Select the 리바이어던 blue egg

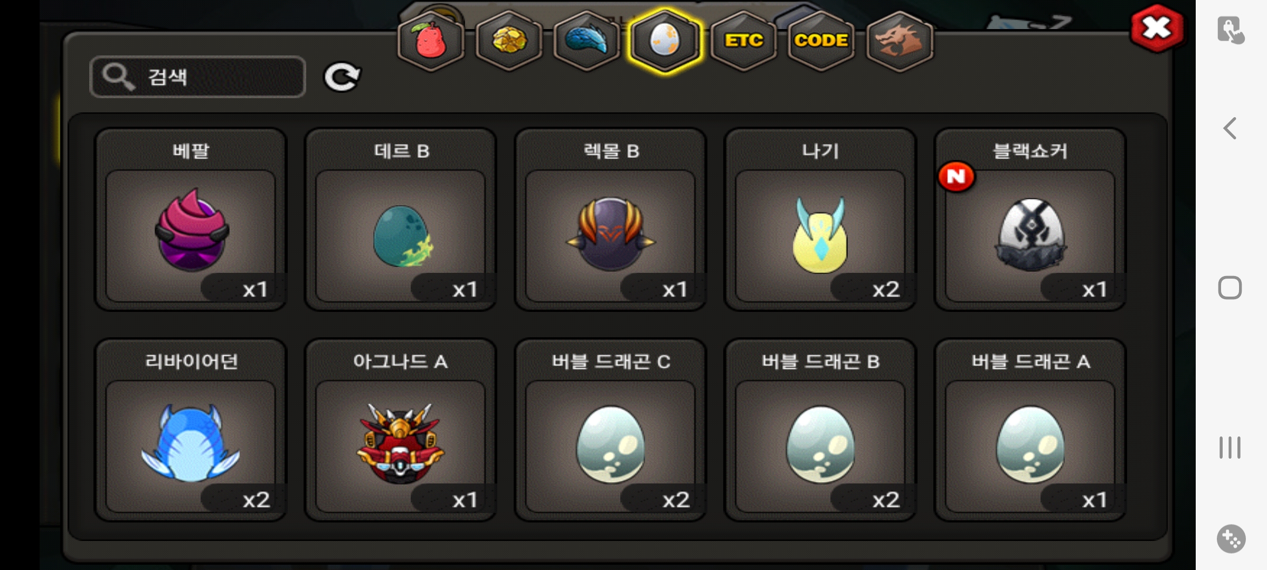(x=191, y=430)
